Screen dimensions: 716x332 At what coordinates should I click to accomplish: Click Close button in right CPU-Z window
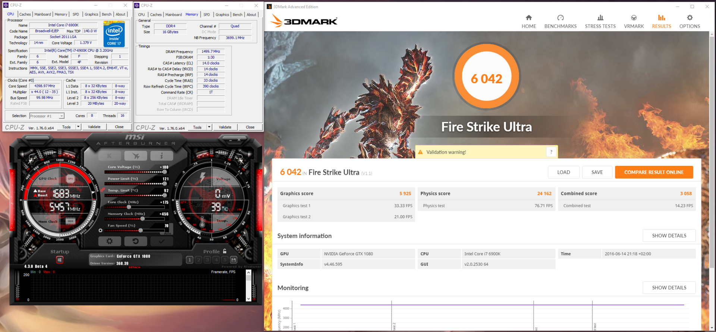(250, 127)
